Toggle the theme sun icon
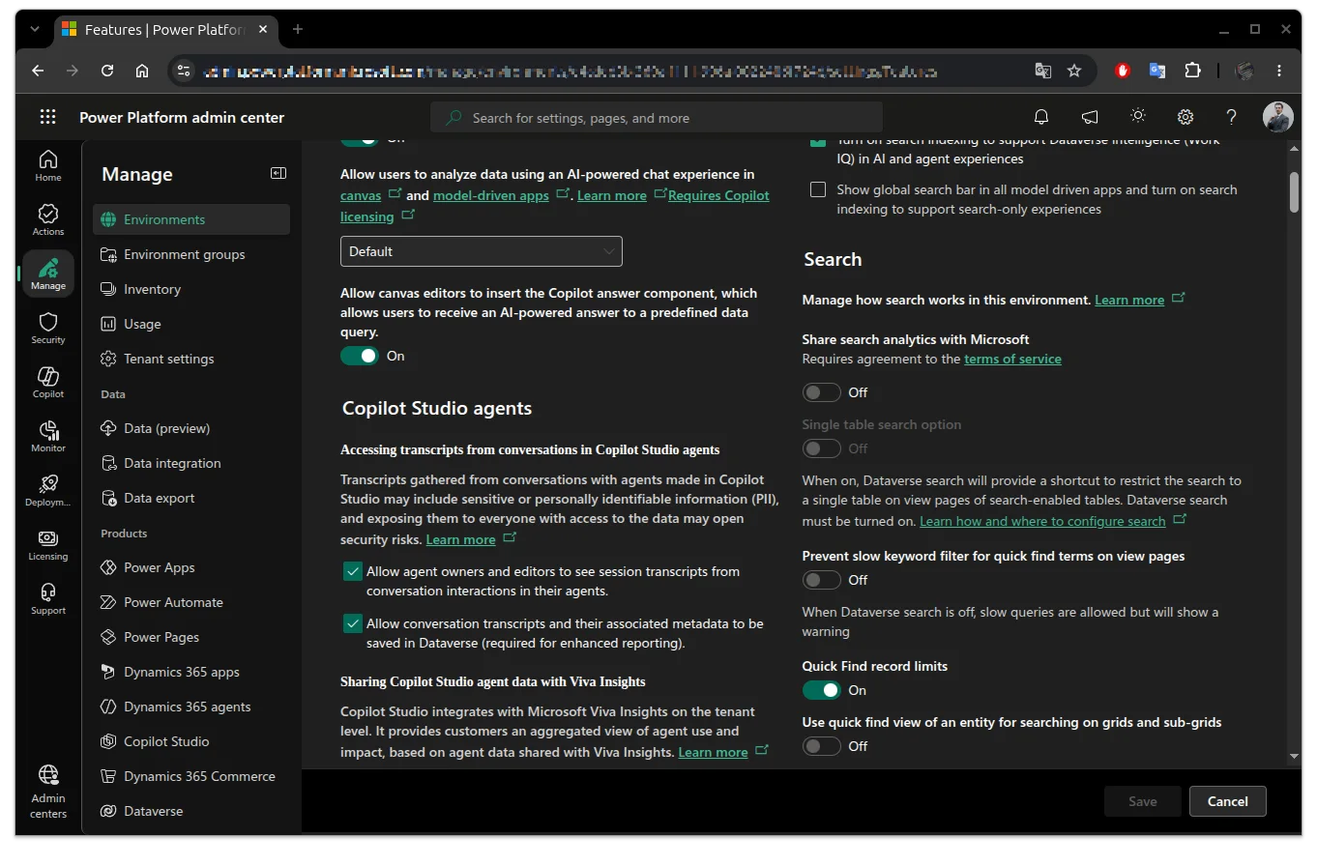1317x866 pixels. 1138,116
